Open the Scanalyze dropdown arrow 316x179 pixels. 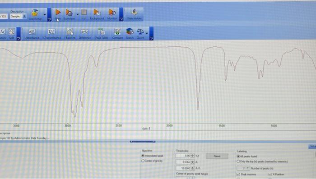[x=78, y=14]
